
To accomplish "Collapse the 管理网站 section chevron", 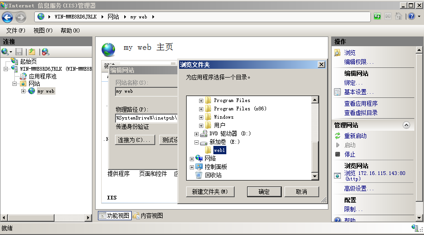I will pyautogui.click(x=406, y=125).
